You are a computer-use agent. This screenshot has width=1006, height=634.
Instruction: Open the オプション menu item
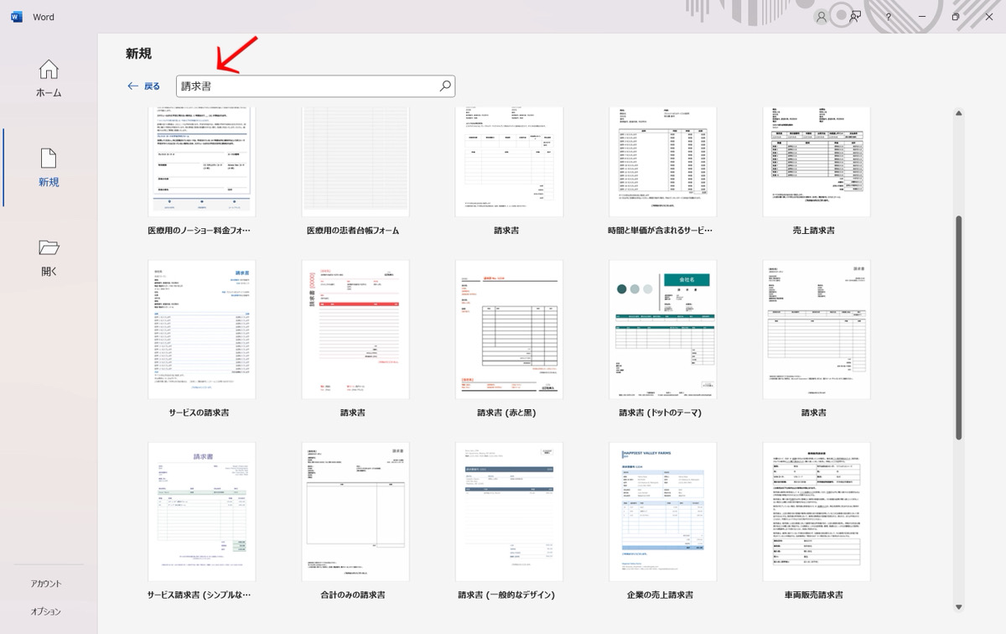point(47,611)
